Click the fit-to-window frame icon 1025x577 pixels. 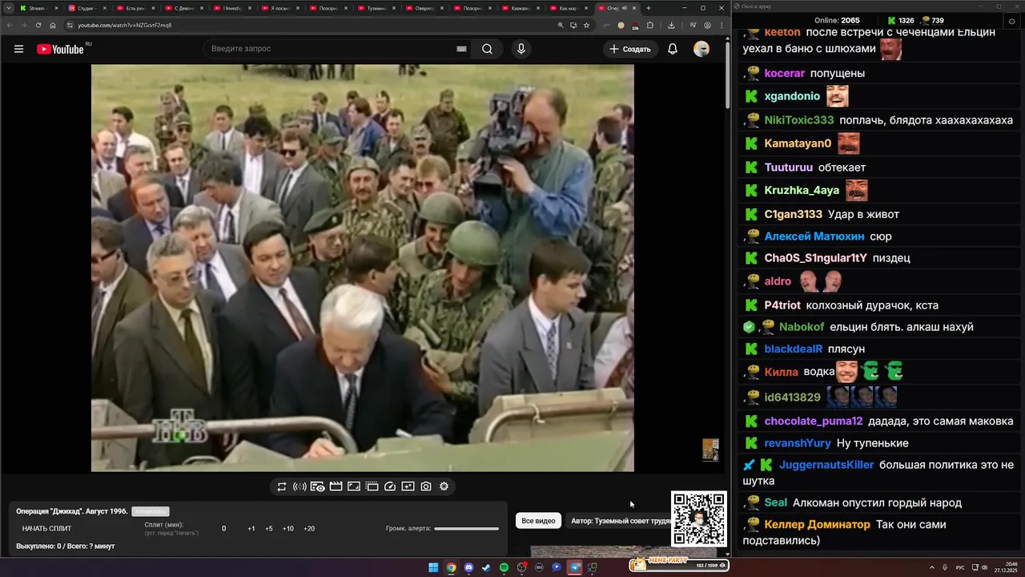point(354,486)
